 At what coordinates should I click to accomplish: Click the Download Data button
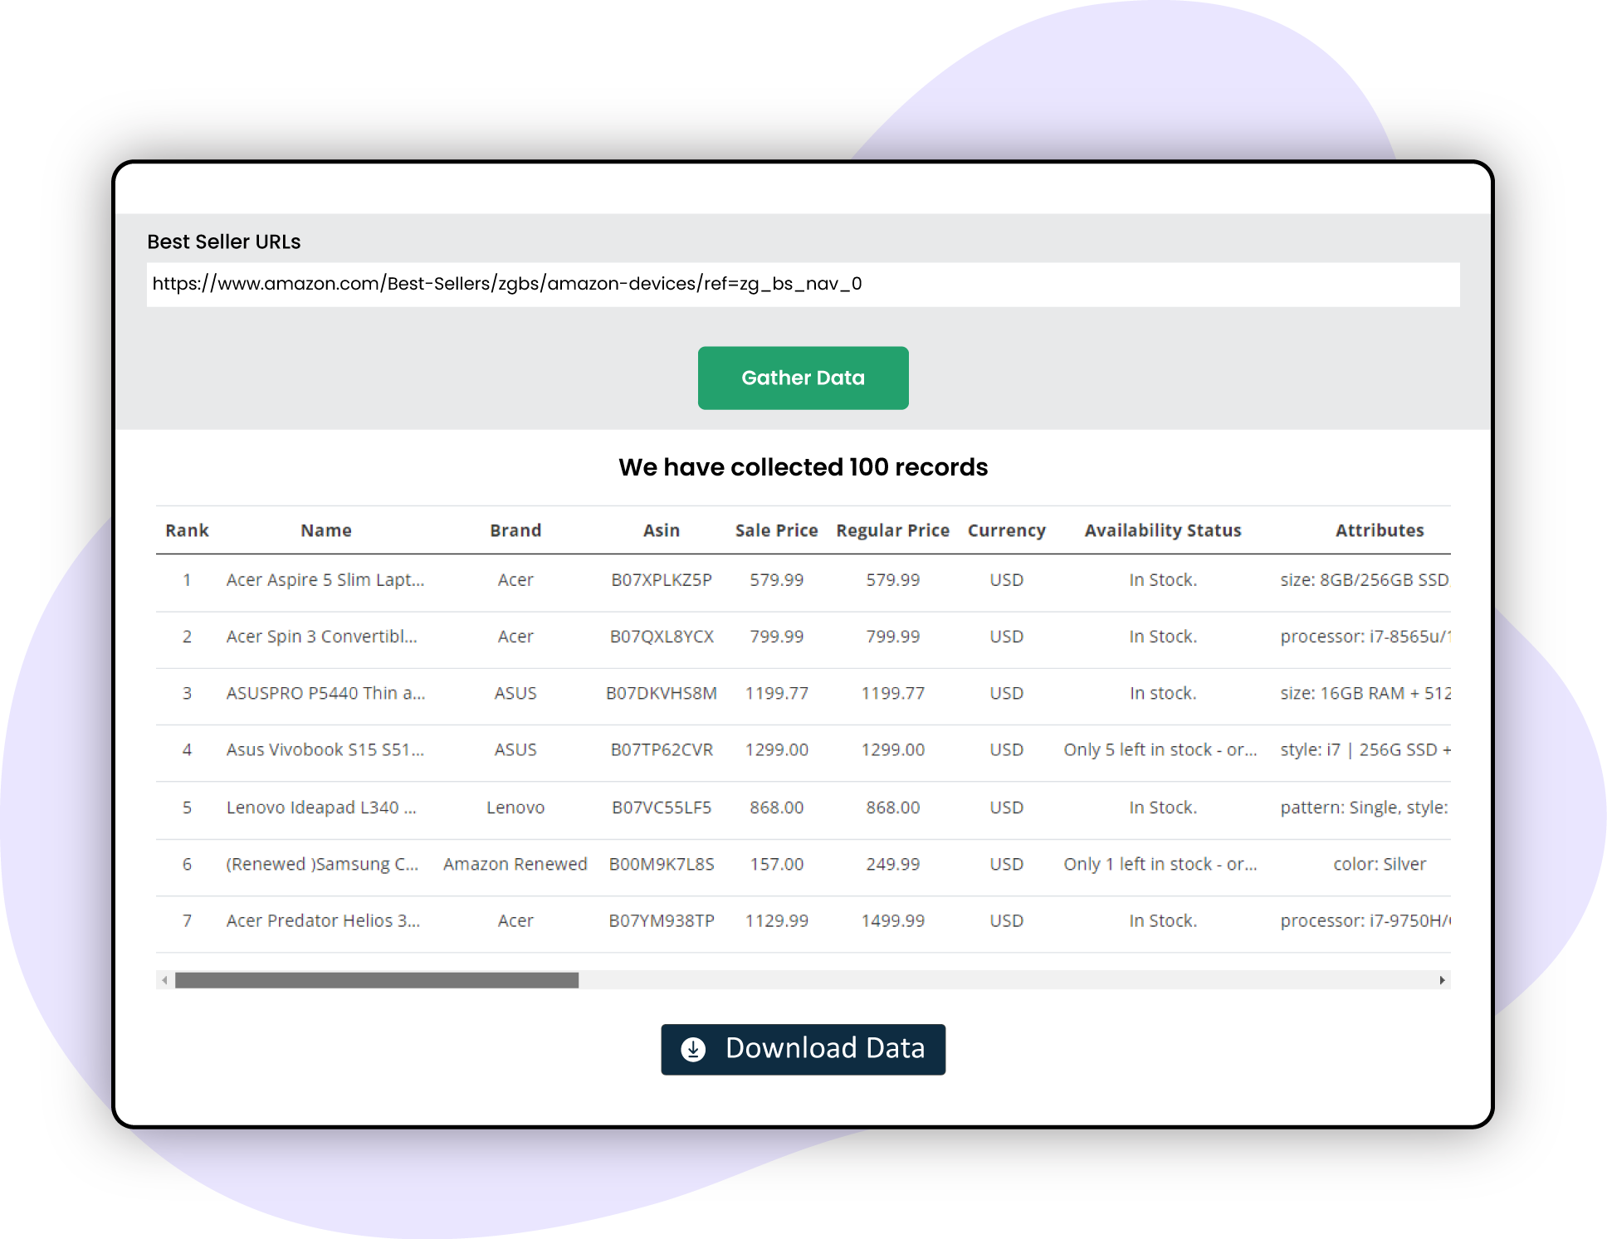(803, 1049)
